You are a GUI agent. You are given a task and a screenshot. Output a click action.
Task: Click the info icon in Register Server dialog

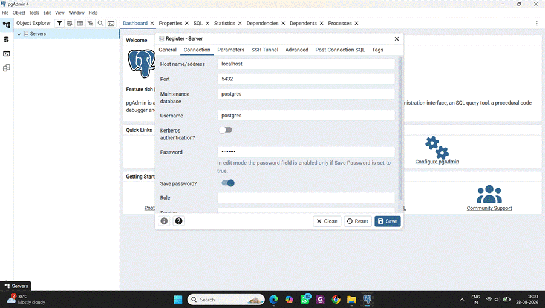[x=164, y=221]
